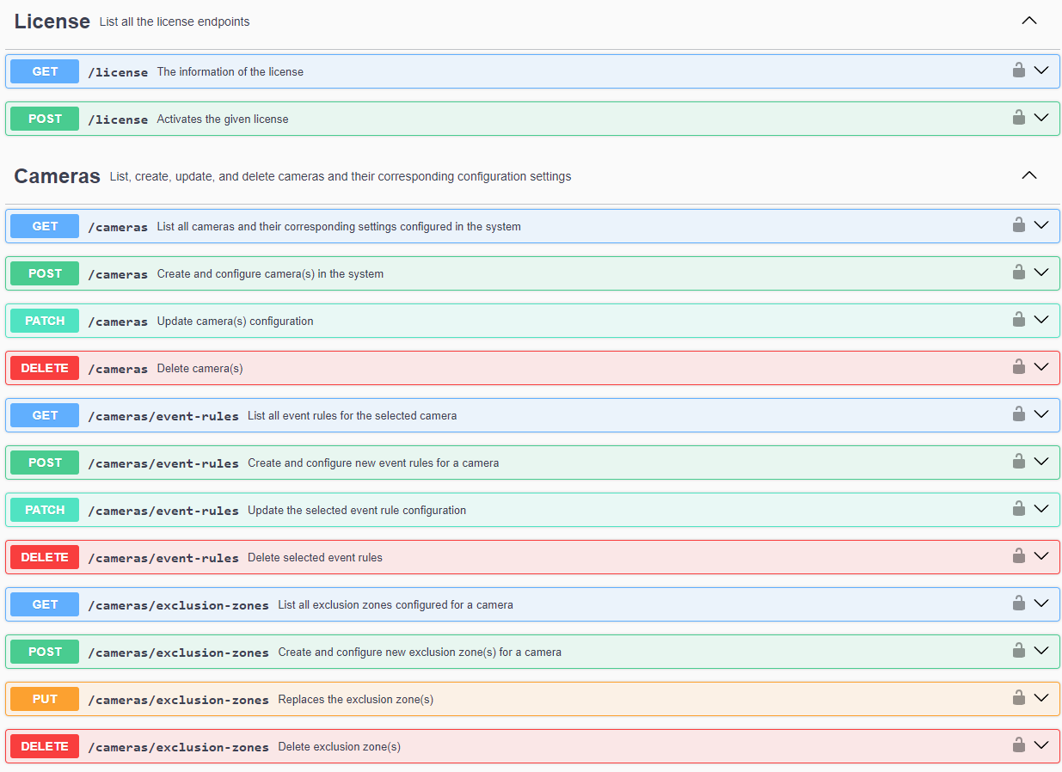Click 'Delete exclusion zone(s)' description
This screenshot has height=772, width=1062.
pyautogui.click(x=340, y=746)
